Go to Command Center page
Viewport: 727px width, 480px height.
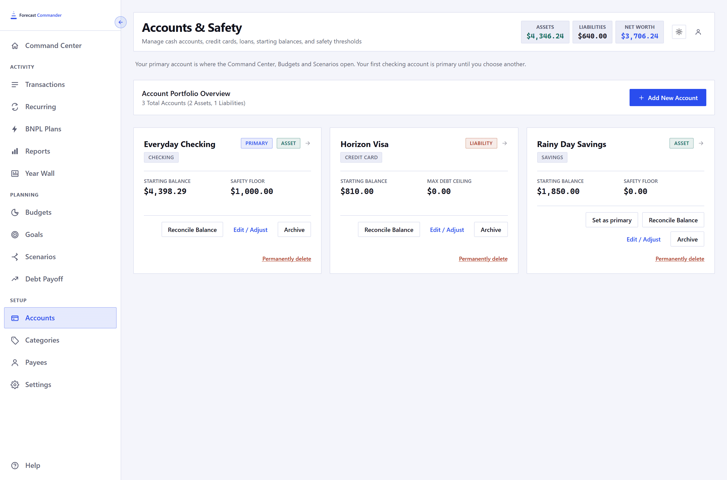coord(60,46)
